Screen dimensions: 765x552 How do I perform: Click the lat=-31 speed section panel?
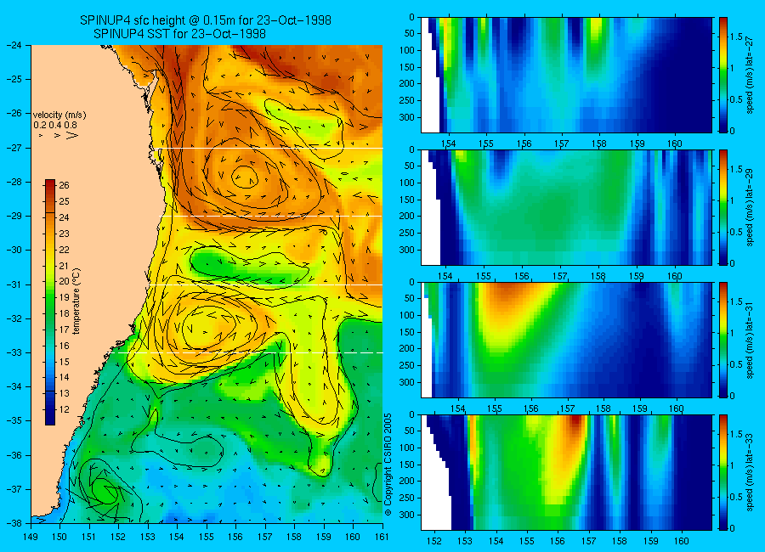[x=566, y=340]
